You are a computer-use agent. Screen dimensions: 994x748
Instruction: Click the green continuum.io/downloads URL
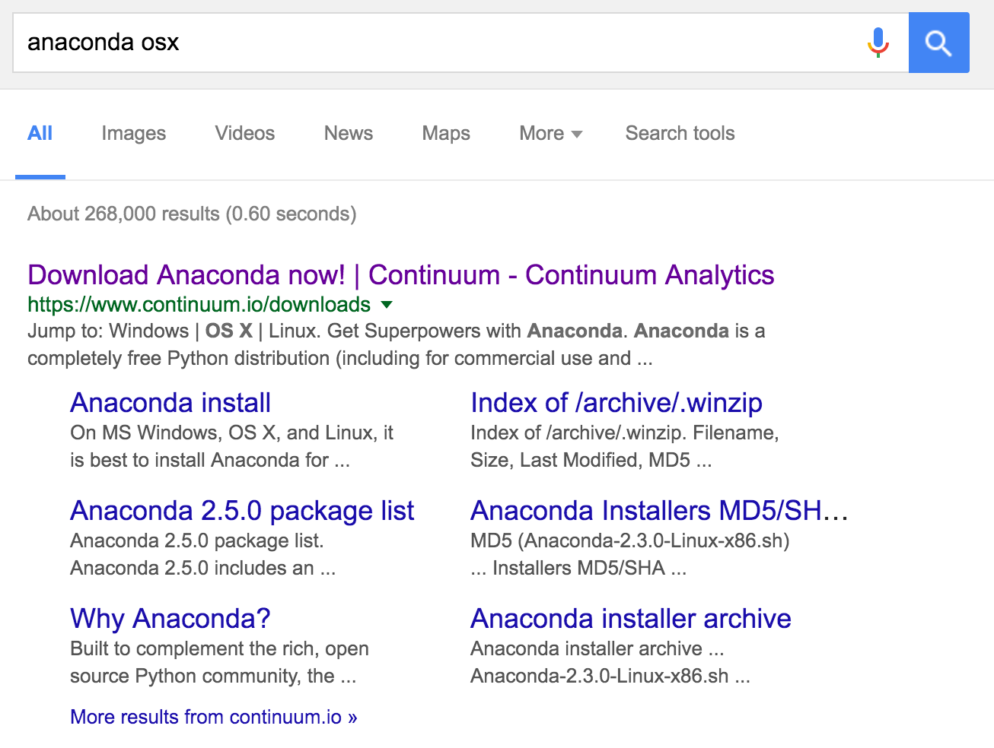tap(199, 305)
